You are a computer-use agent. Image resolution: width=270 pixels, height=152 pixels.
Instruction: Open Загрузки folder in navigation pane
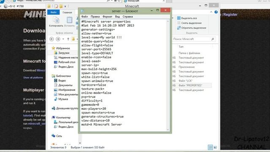62,53
